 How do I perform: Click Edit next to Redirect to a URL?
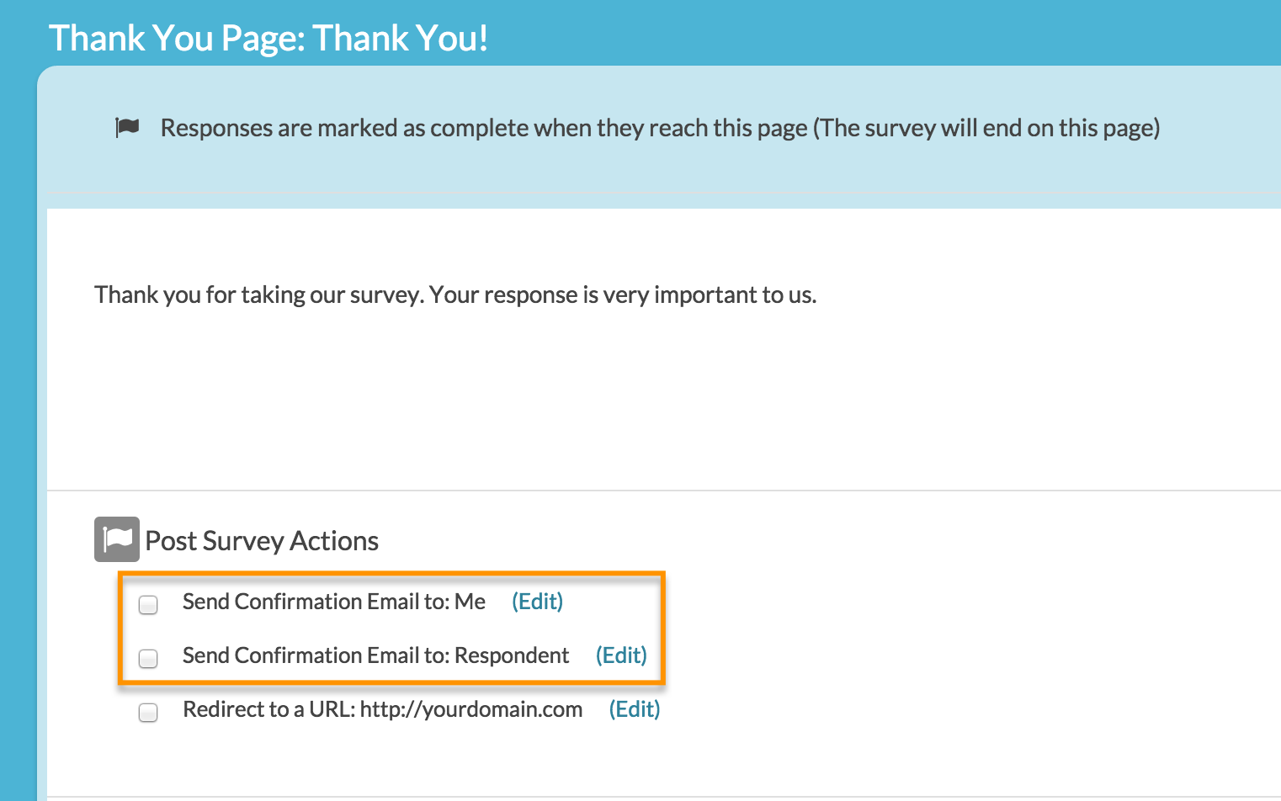click(x=634, y=710)
